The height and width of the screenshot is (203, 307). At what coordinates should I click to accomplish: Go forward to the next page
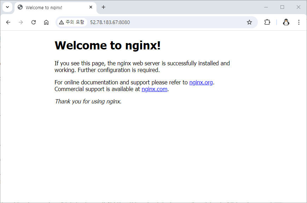pos(21,22)
